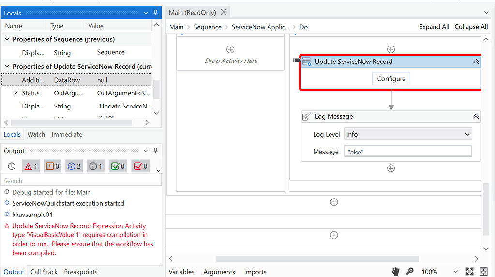
Task: Open the Breakpoints tab
Action: (80, 272)
